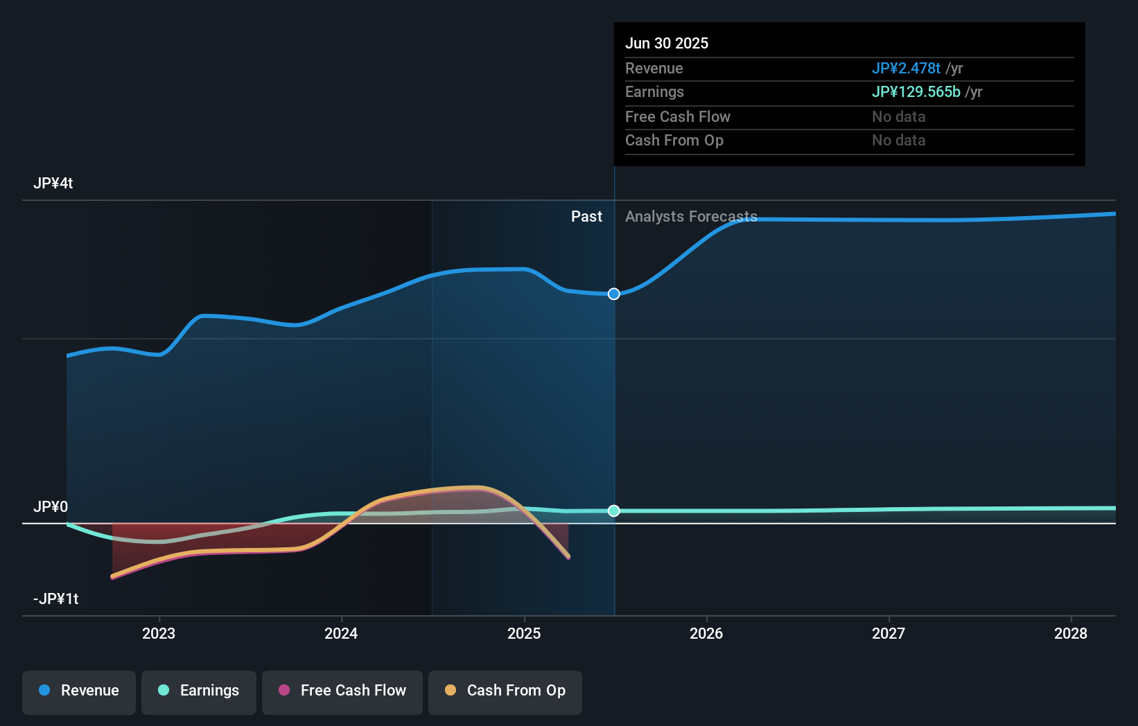This screenshot has width=1138, height=726.
Task: Click the pink Free Cash Flow legend dot
Action: click(283, 691)
